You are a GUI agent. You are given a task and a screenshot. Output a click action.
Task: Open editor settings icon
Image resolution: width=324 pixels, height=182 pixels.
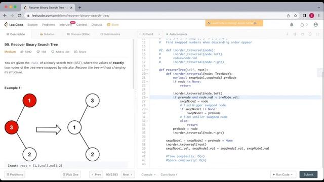pyautogui.click(x=310, y=34)
